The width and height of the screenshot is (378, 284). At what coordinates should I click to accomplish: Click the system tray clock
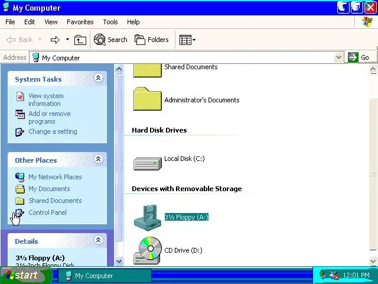356,275
